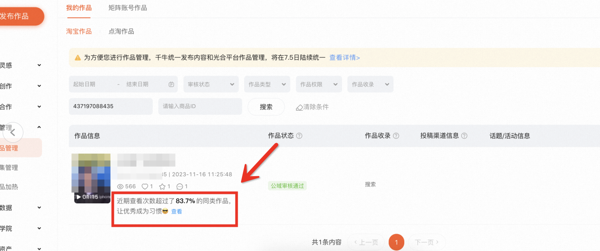Click the 公域审核通过 status tag
600x251 pixels.
(287, 186)
